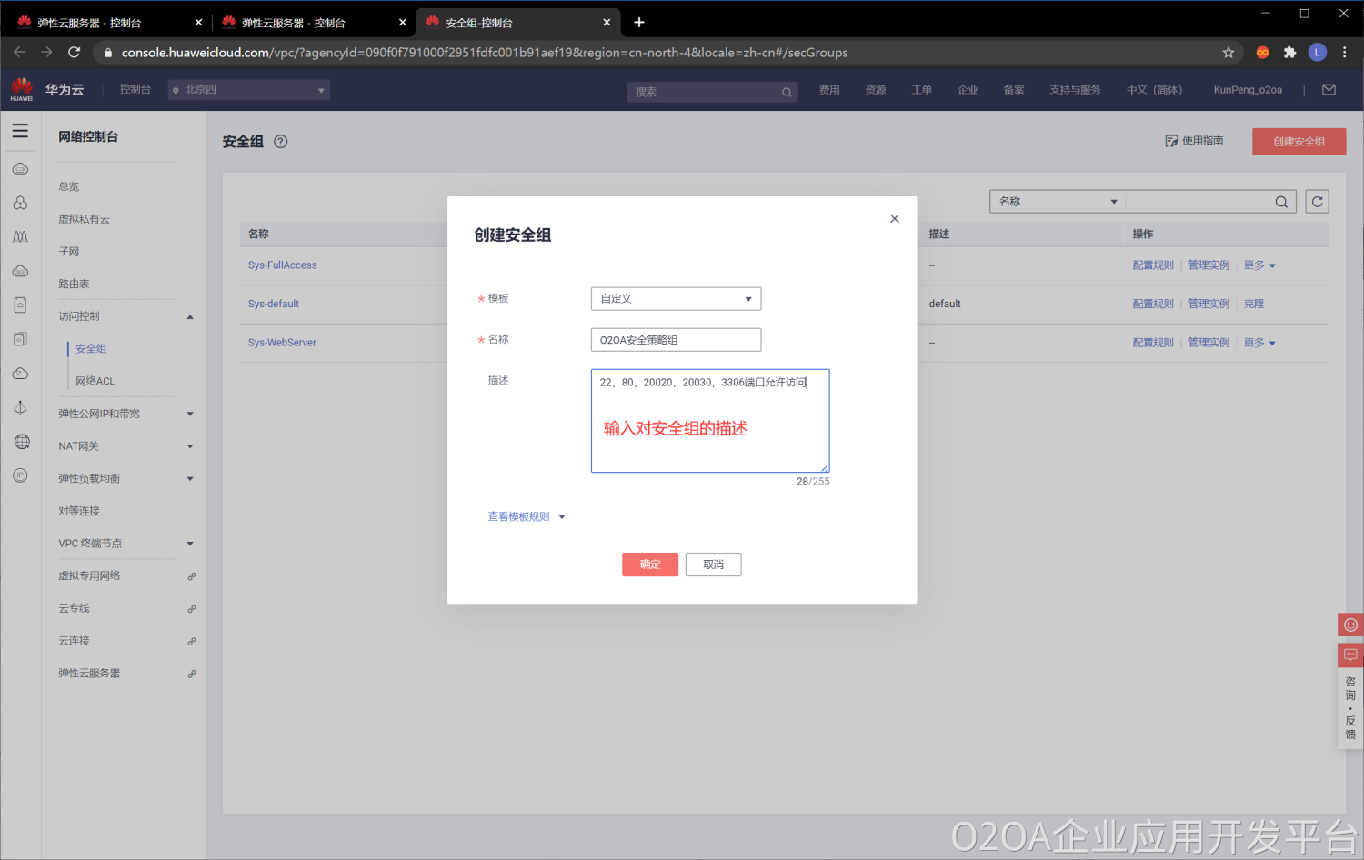The width and height of the screenshot is (1364, 860).
Task: Open 更多 dropdown for Sys-FullAccess row
Action: (1259, 265)
